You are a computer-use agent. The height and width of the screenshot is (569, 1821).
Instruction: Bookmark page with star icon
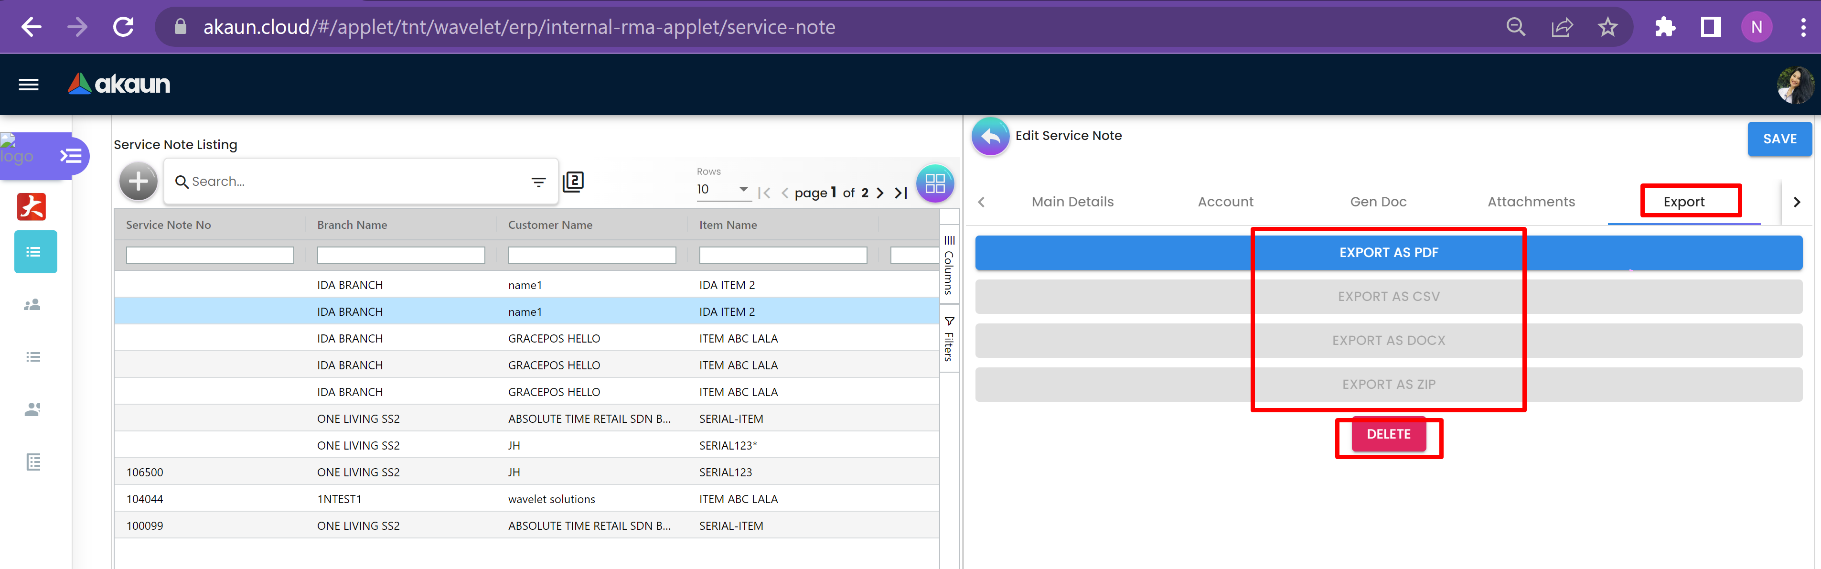click(1607, 28)
